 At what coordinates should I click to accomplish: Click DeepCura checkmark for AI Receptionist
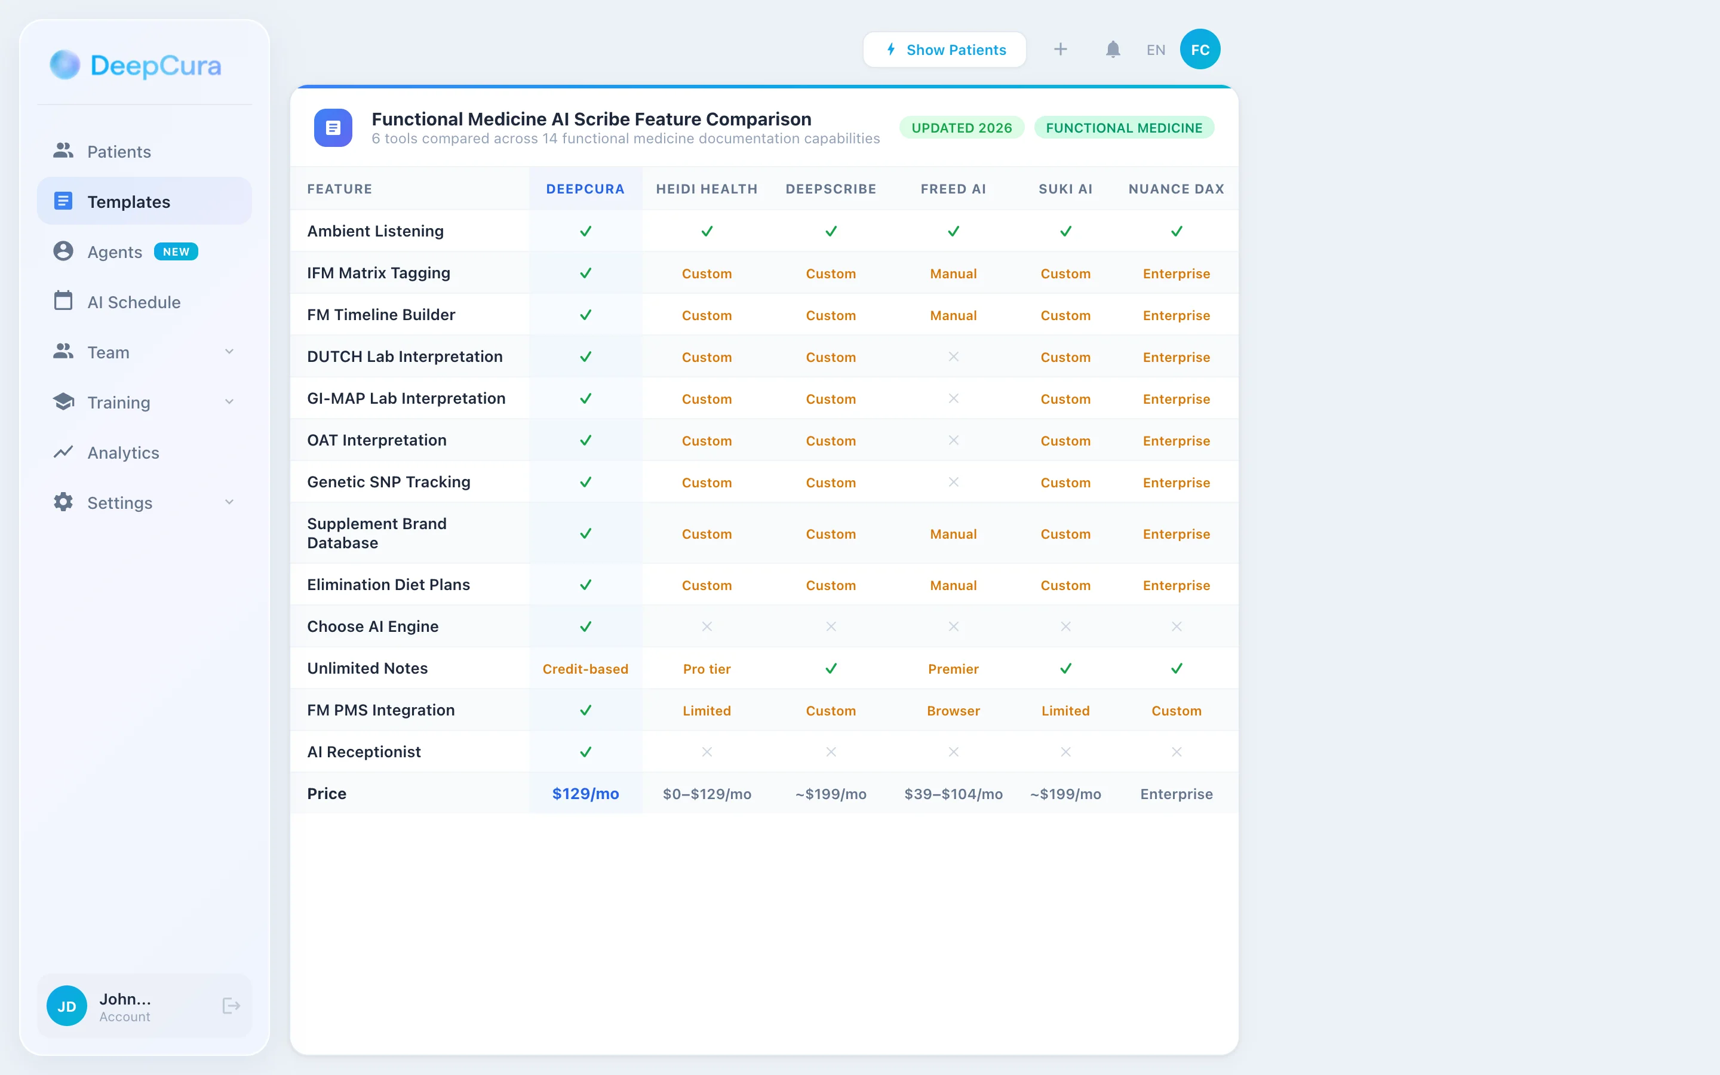coord(585,751)
